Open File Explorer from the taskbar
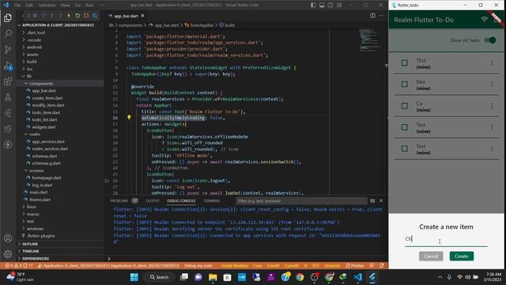Viewport: 506px width, 285px height. [213, 277]
